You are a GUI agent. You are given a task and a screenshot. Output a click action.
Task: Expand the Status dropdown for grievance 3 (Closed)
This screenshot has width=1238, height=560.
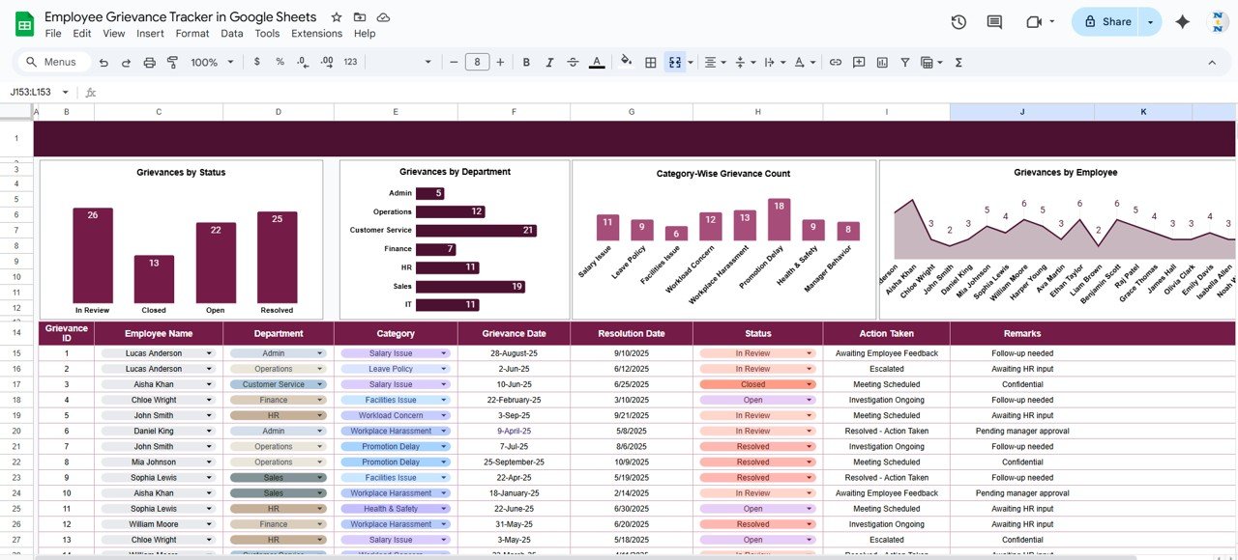809,384
